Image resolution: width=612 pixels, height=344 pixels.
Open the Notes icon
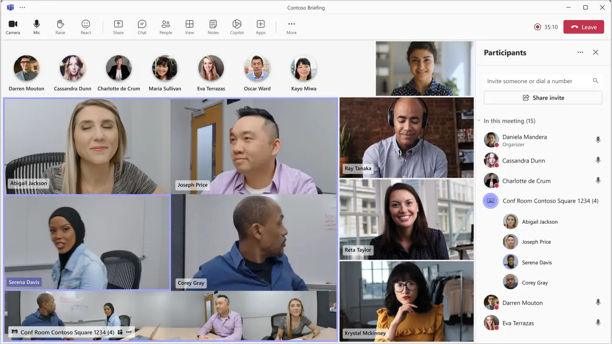213,27
